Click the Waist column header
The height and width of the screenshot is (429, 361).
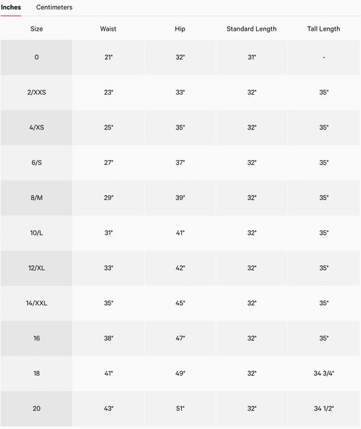[x=108, y=29]
